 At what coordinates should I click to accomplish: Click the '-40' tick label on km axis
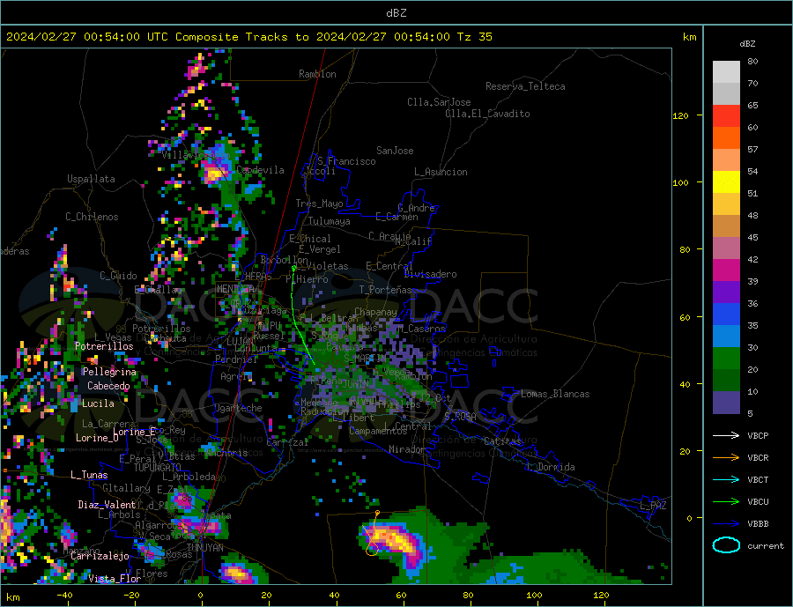[64, 596]
